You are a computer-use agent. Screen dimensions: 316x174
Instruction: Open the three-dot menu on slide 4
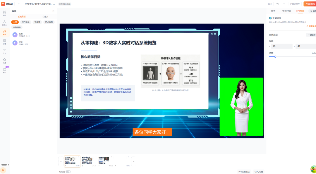128,157
